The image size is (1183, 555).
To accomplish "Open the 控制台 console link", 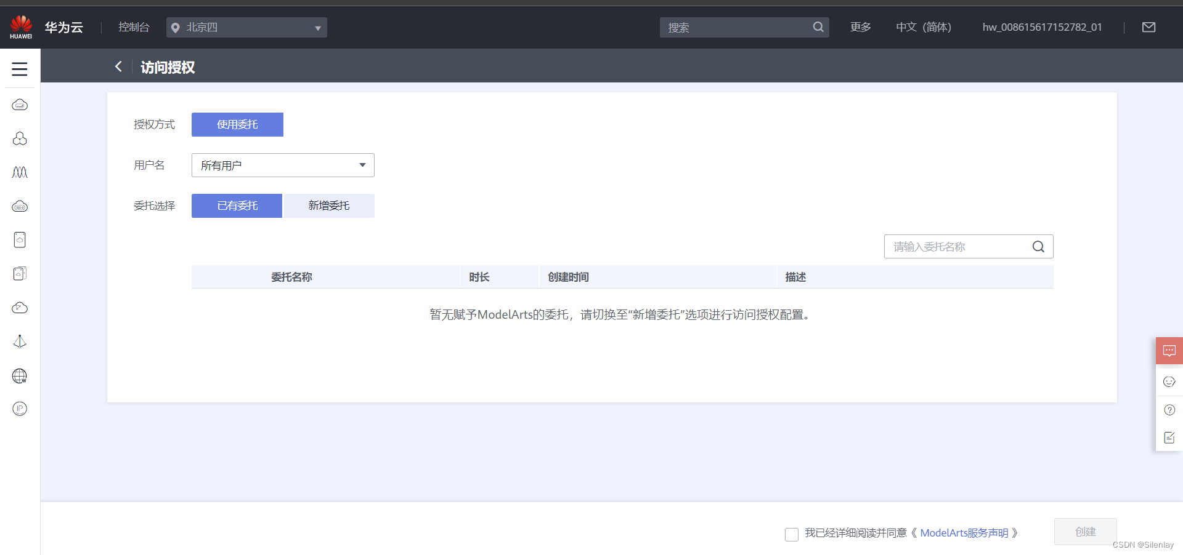I will coord(134,27).
